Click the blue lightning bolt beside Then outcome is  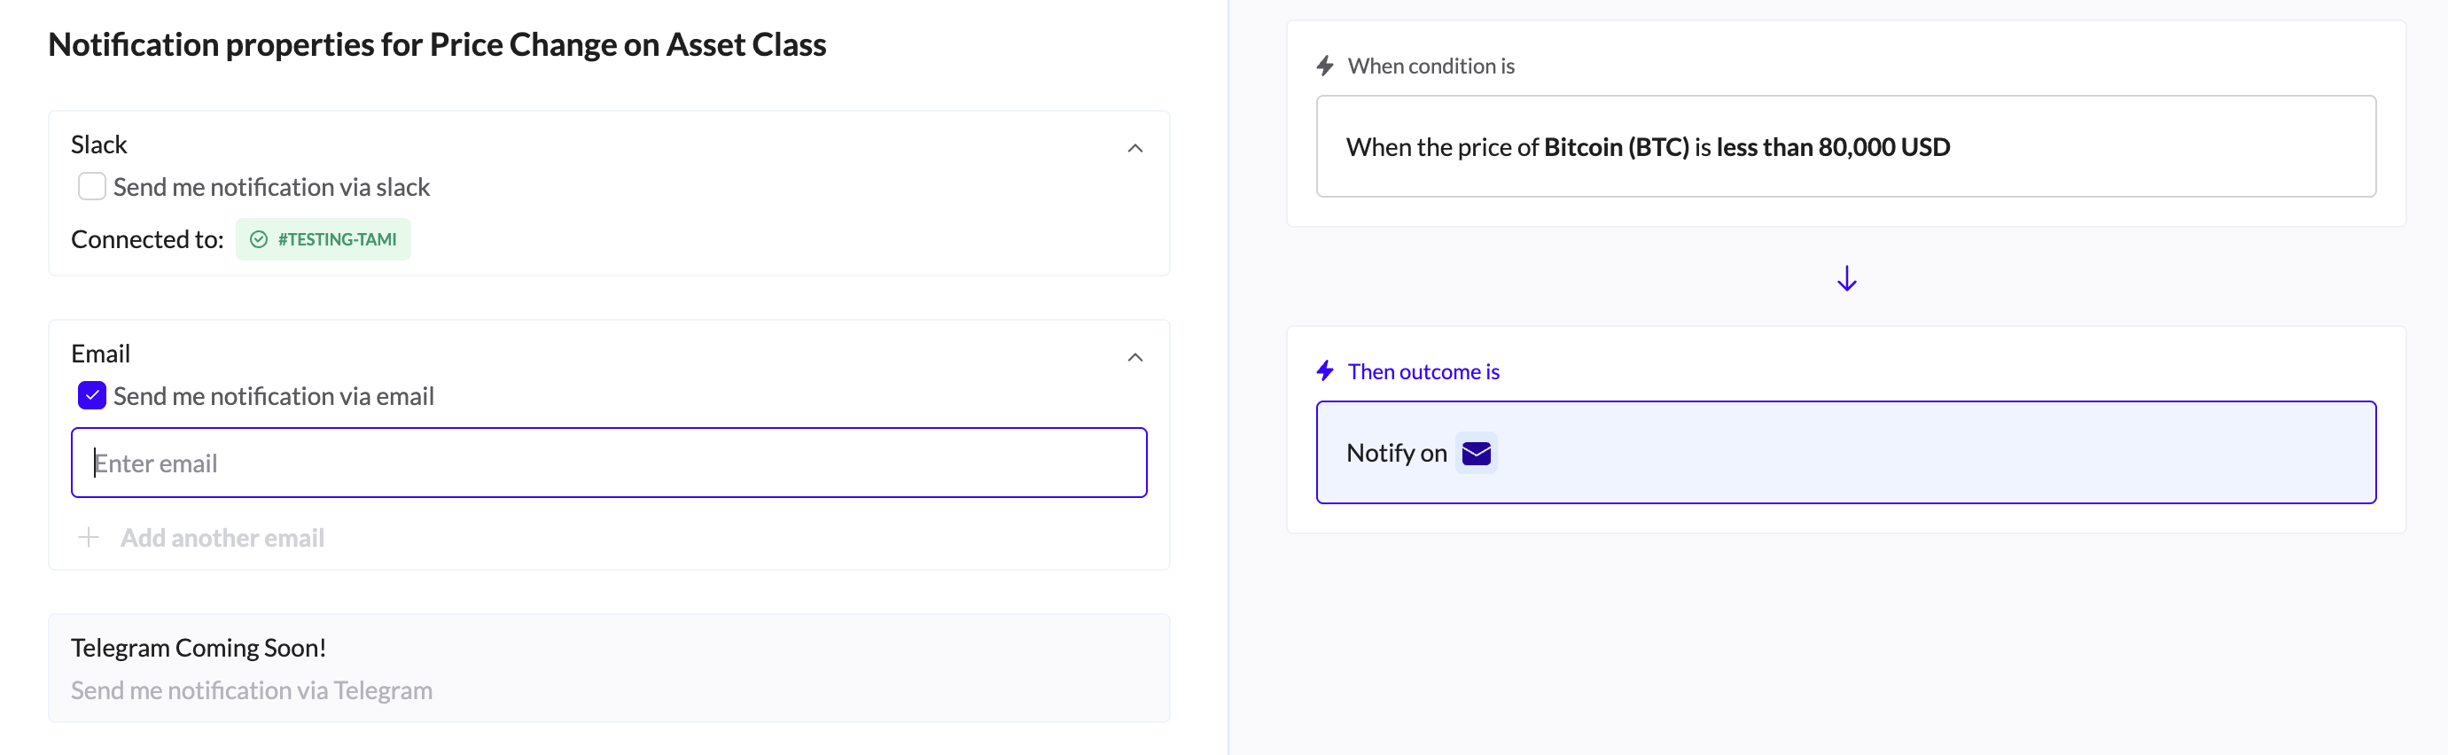click(x=1325, y=371)
